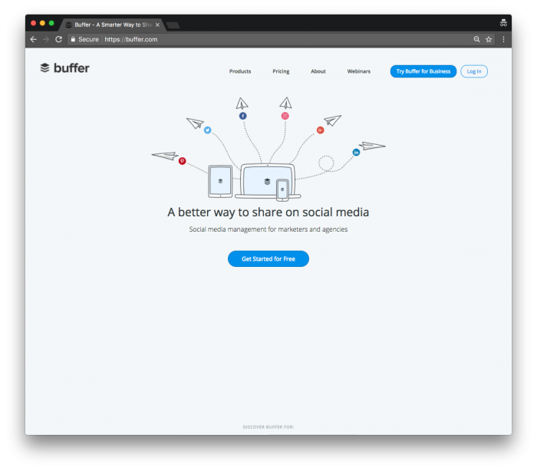Click Try Buffer for Business button

(x=423, y=71)
